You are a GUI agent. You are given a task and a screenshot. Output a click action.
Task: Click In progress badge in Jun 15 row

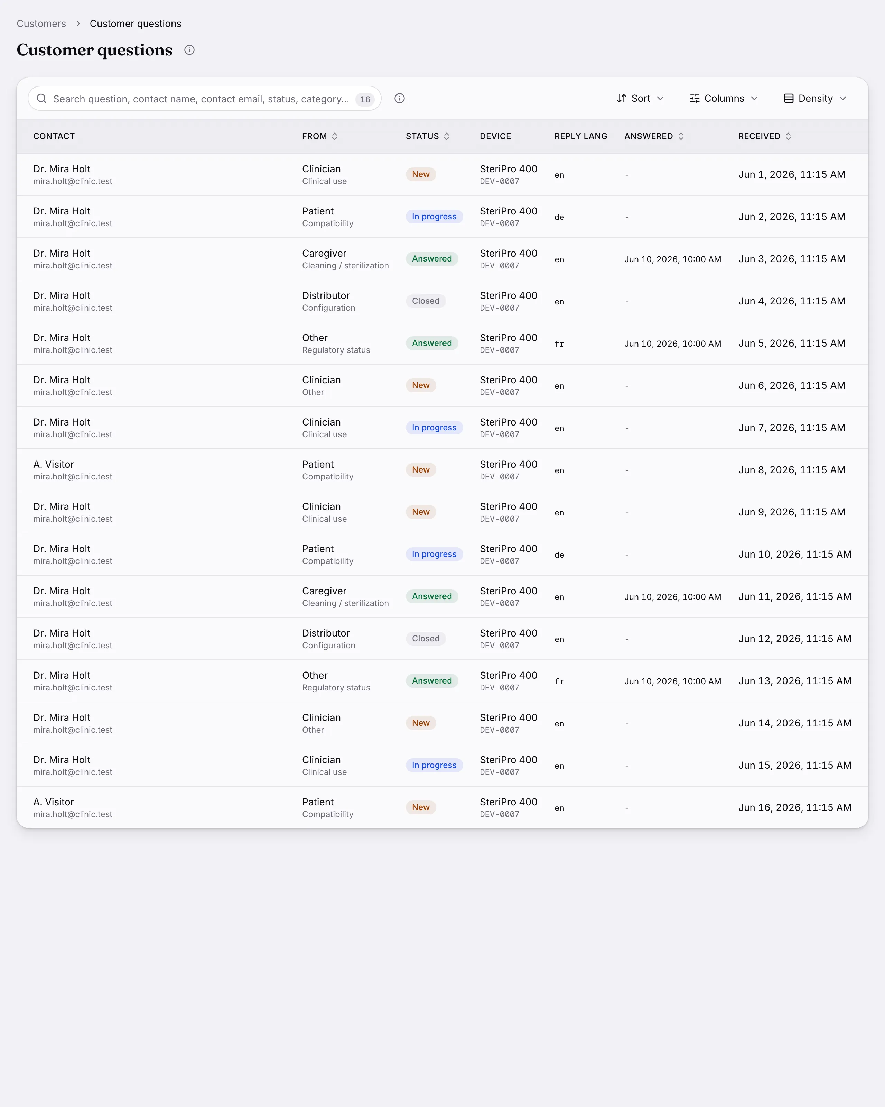pos(434,765)
